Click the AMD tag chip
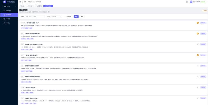 pos(35,103)
